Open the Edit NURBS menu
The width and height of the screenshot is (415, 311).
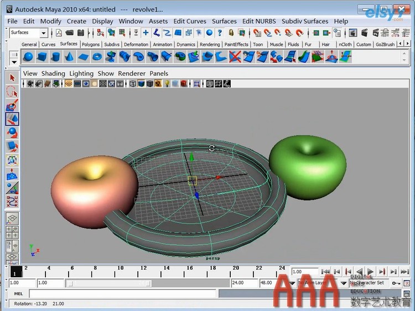tap(259, 21)
